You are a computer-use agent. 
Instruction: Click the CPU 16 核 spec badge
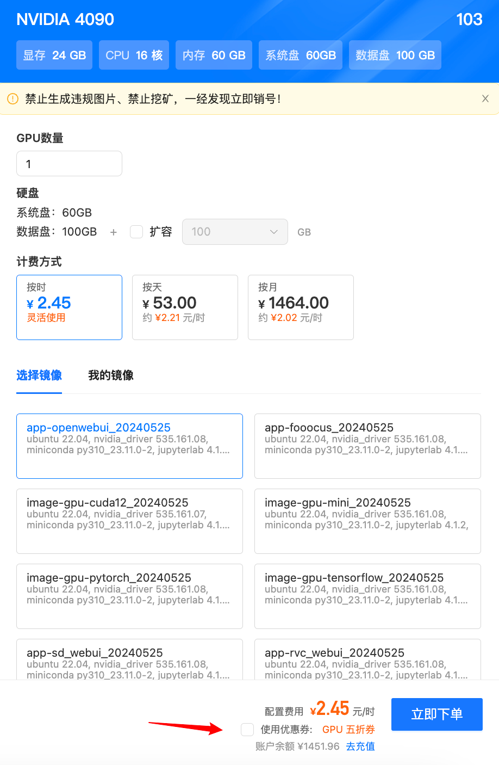pyautogui.click(x=134, y=55)
